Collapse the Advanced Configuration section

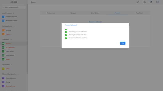[19, 74]
